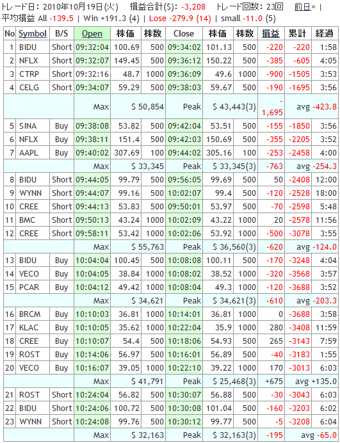Select BMC symbol in row 11

pyautogui.click(x=27, y=220)
